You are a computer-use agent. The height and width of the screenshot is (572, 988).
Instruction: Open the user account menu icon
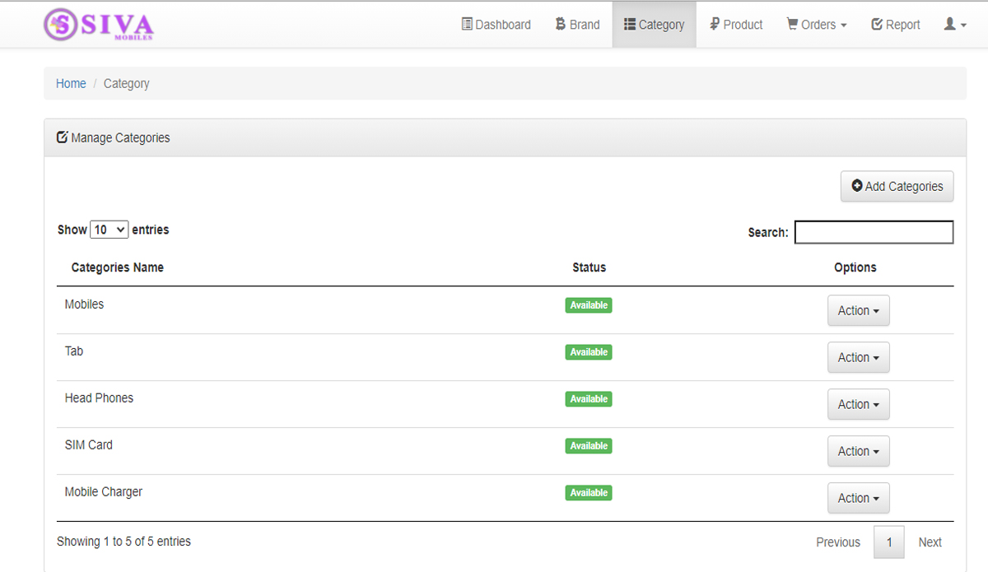[954, 25]
